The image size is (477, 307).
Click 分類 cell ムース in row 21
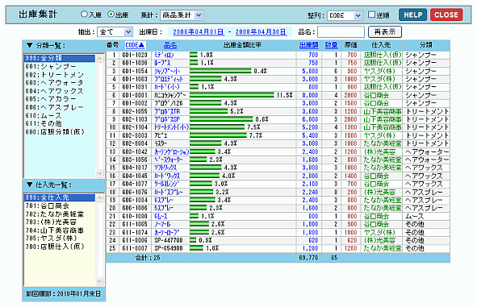415,216
